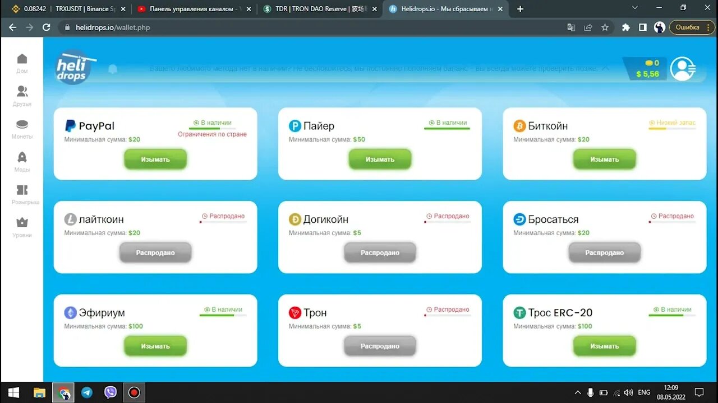The height and width of the screenshot is (403, 718).
Task: Click Ограничения по стране text
Action: 212,134
